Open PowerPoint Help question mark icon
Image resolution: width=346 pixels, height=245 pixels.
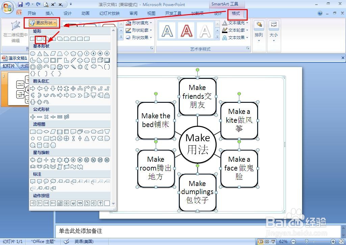click(320, 13)
